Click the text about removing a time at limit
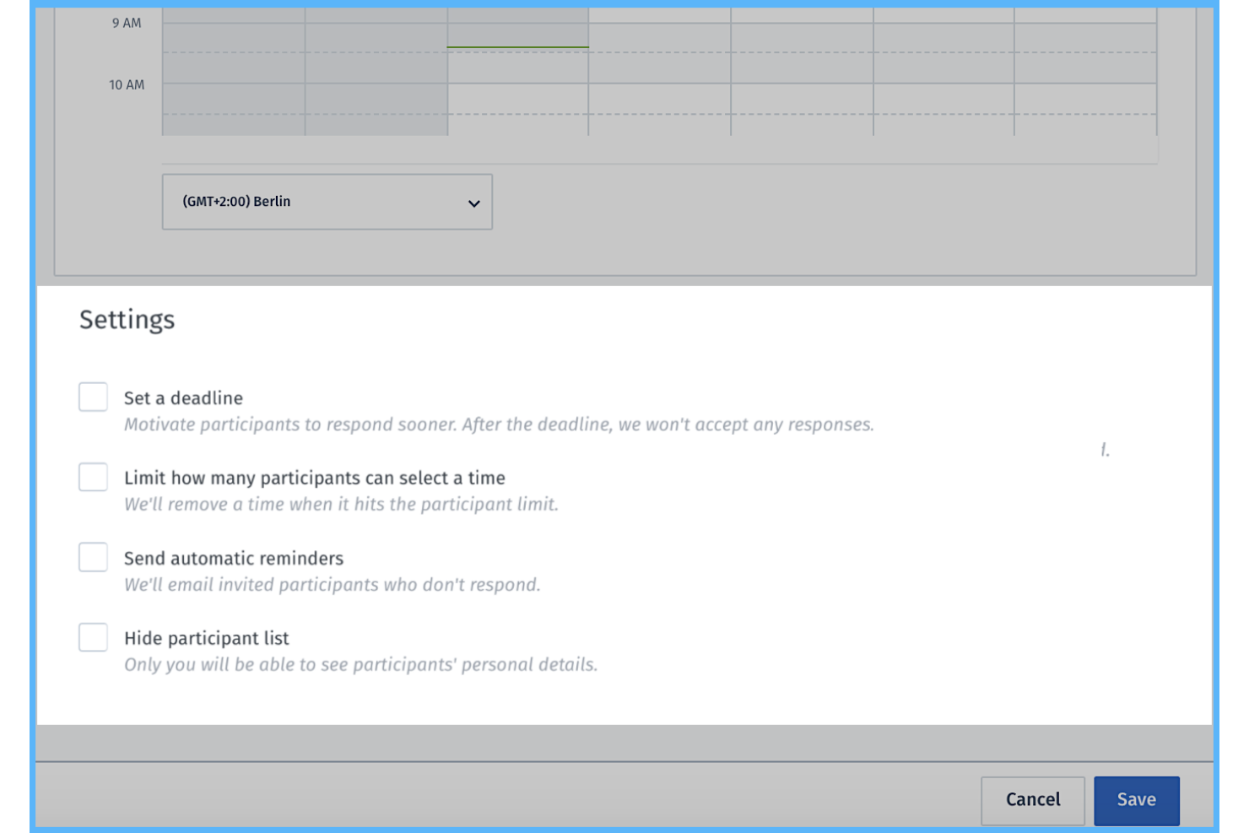 (x=341, y=505)
